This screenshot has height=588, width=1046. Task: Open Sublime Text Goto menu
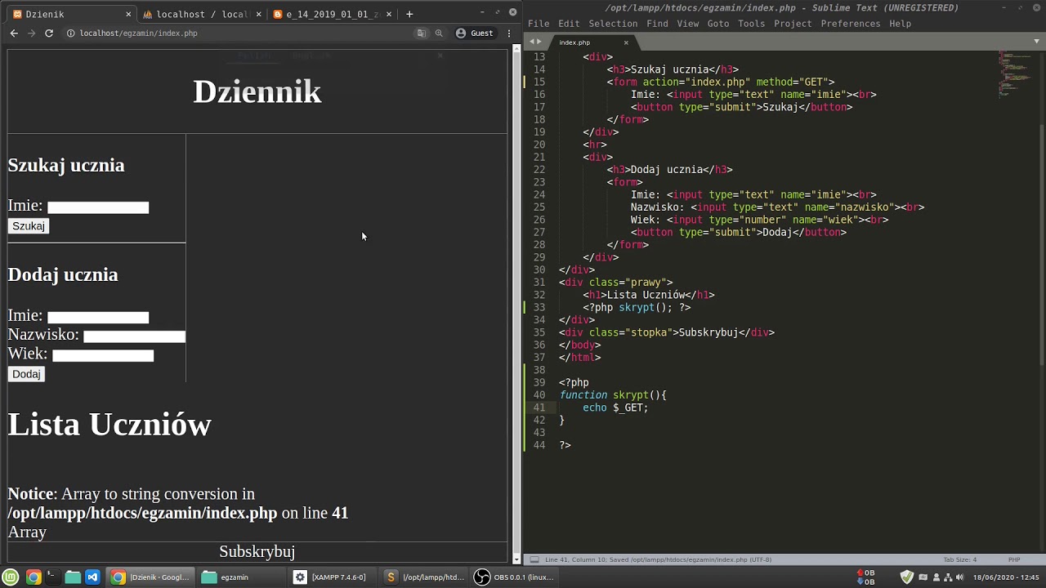(718, 24)
